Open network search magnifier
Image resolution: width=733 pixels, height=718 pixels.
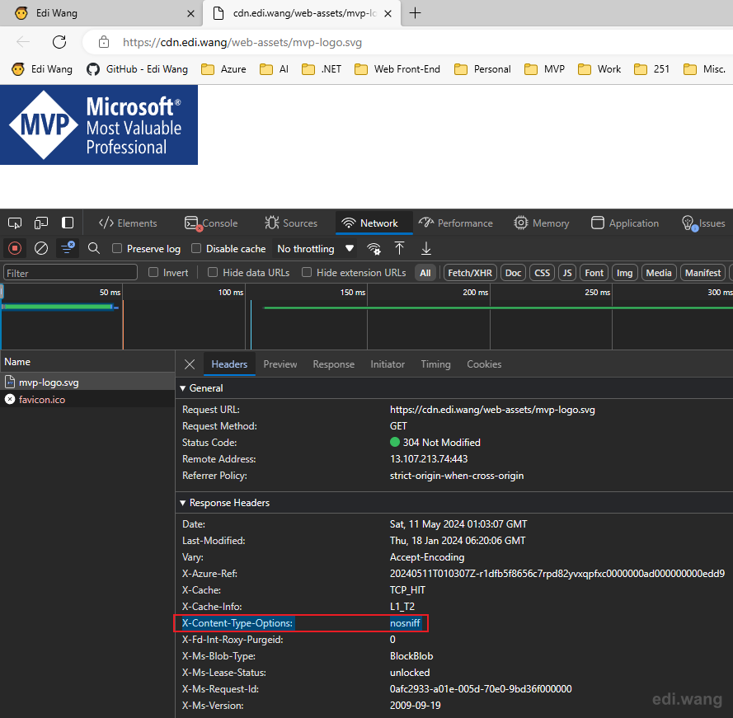94,248
